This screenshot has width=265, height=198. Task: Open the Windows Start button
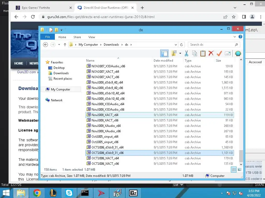point(6,193)
